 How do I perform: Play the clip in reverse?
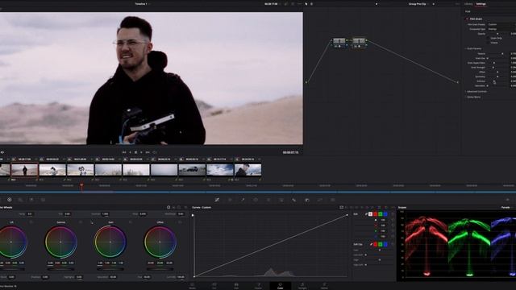pos(130,152)
